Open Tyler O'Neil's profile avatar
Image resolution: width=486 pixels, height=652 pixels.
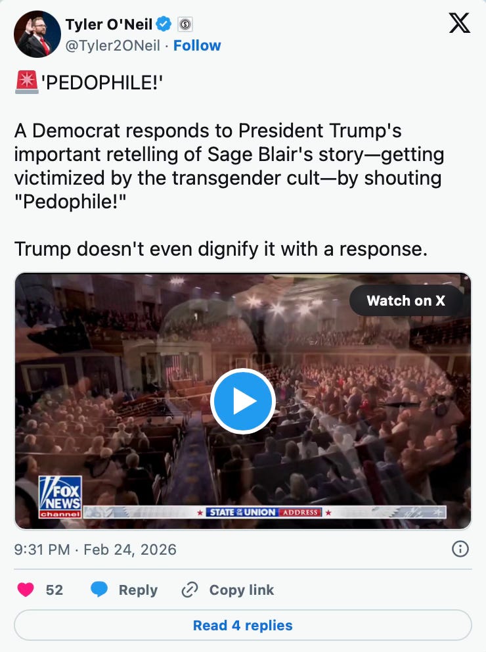coord(37,34)
